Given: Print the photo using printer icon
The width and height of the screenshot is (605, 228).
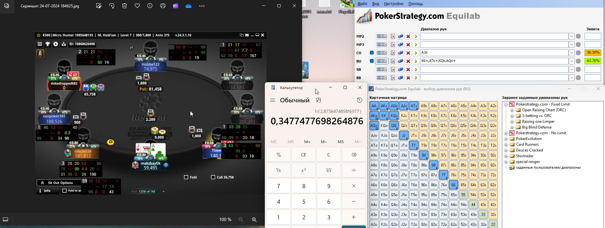Looking at the screenshot, I should tap(163, 6).
